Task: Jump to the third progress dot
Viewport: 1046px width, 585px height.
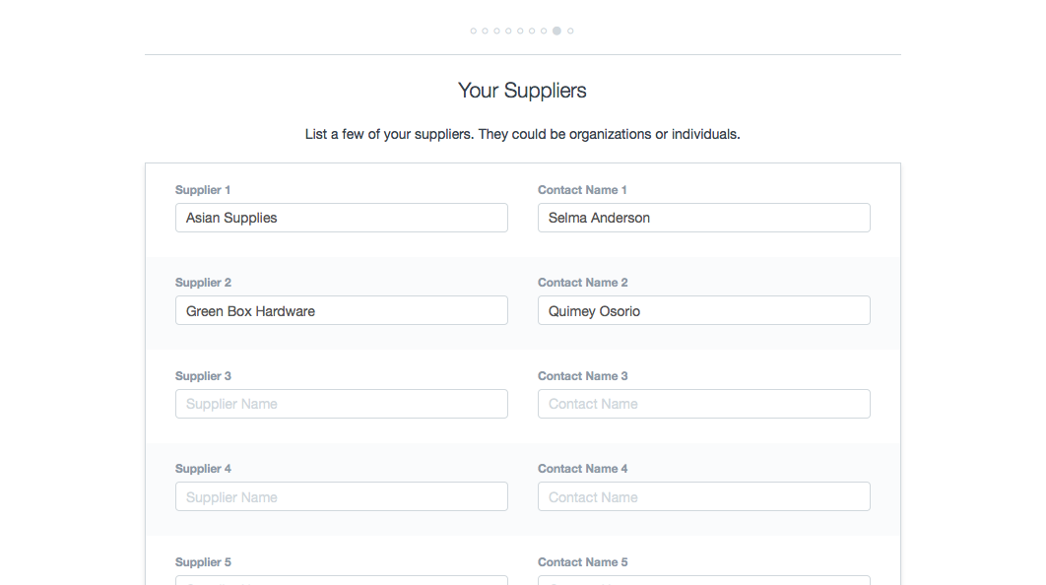Action: 497,32
